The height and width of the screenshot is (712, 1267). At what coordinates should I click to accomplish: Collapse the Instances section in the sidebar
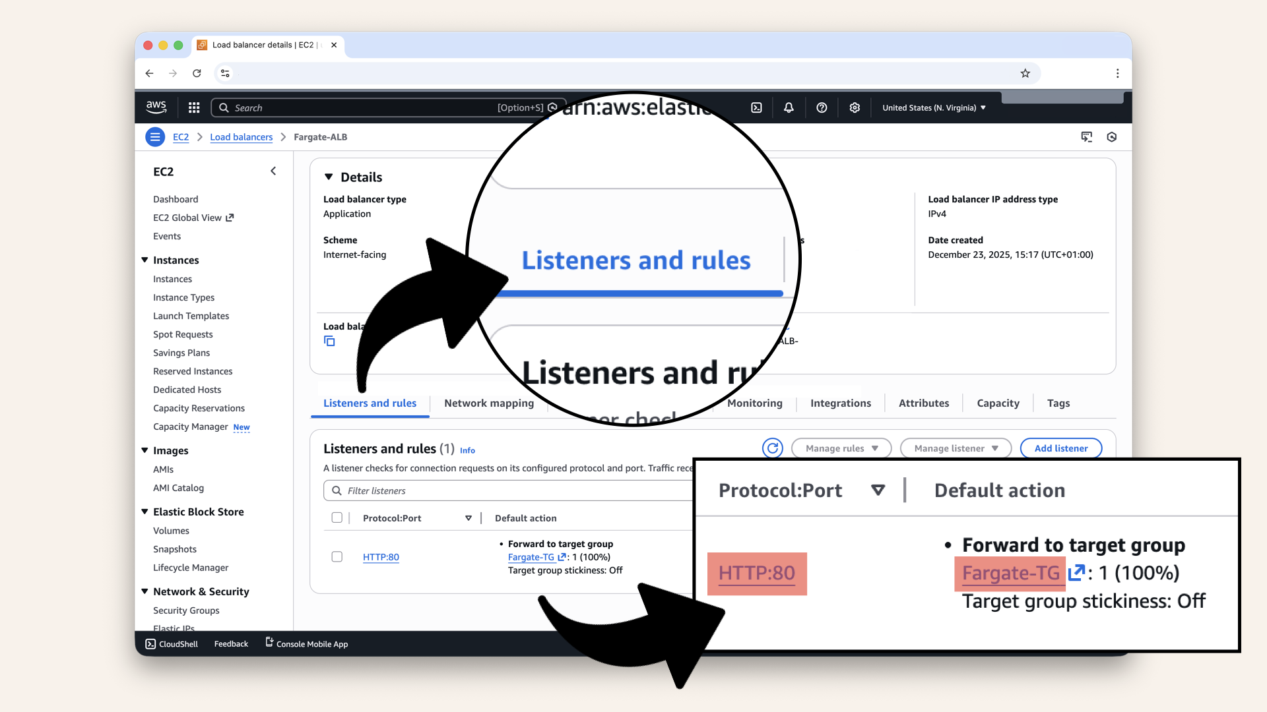coord(145,260)
